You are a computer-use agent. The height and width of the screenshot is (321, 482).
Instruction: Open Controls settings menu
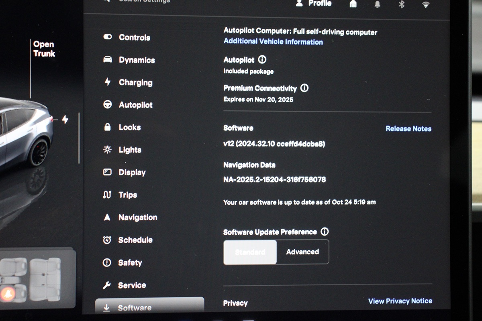pyautogui.click(x=134, y=37)
